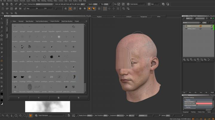This screenshot has width=215, height=120.
Task: Click the brush shelf vertical scrollbar
Action: point(85,58)
